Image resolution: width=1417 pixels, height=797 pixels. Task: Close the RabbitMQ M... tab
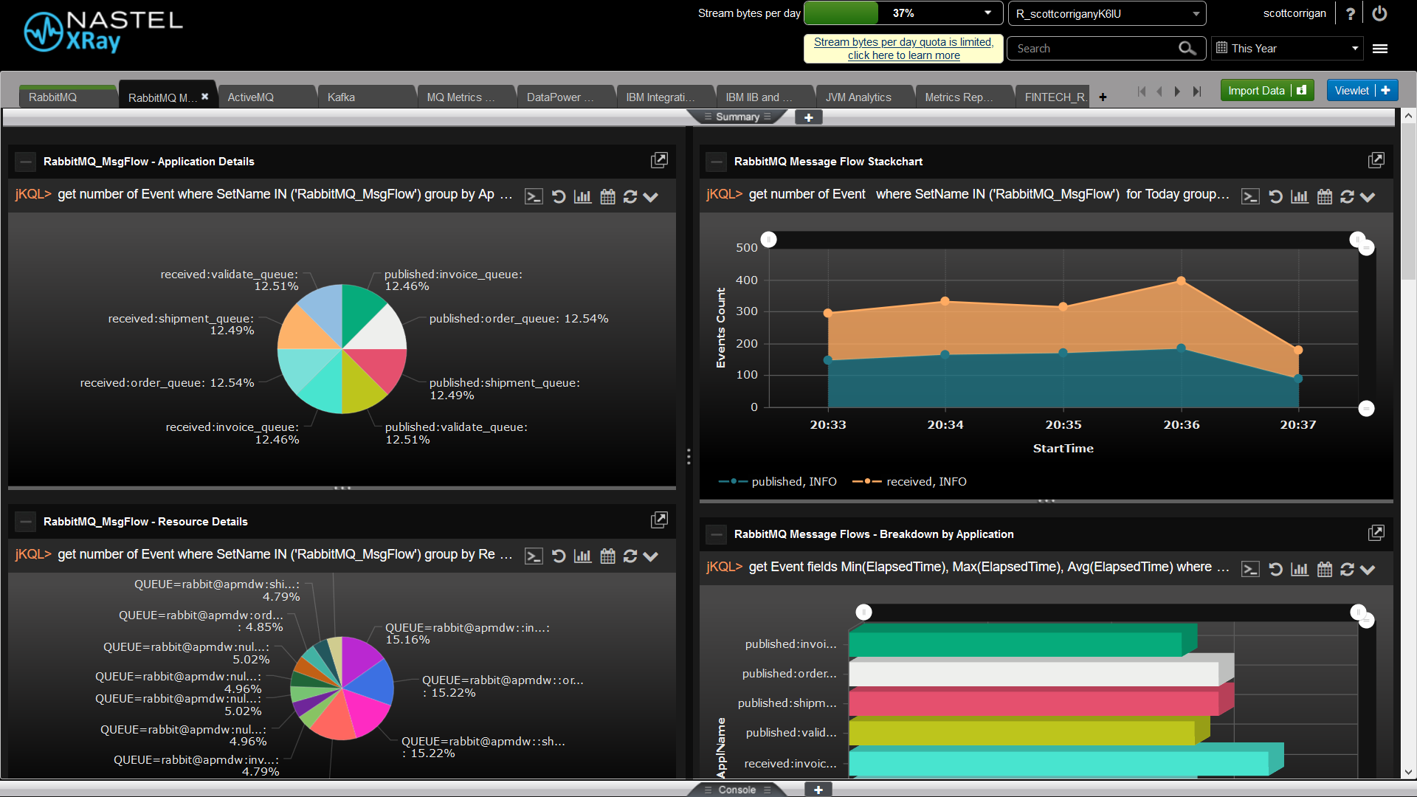pyautogui.click(x=205, y=97)
